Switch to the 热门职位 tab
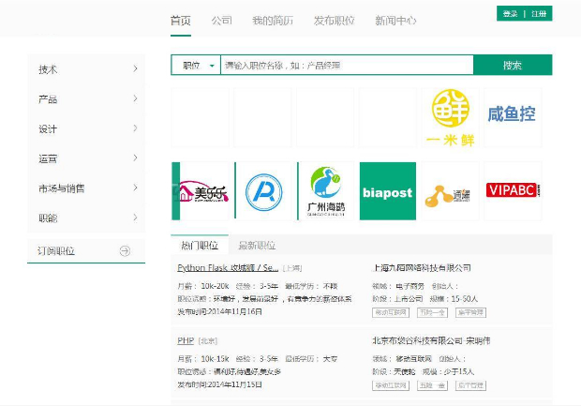Image resolution: width=581 pixels, height=406 pixels. click(200, 245)
